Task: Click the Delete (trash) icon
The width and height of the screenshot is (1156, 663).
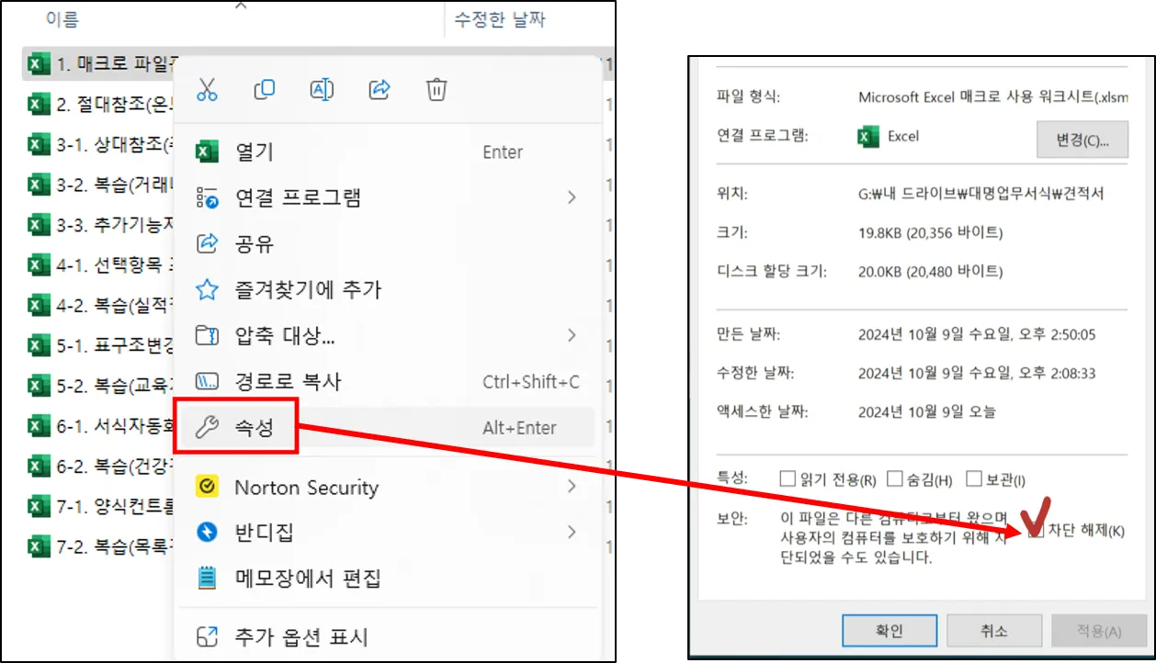Action: click(436, 90)
